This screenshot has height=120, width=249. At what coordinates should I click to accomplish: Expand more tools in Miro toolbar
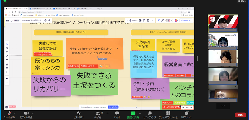point(7,72)
